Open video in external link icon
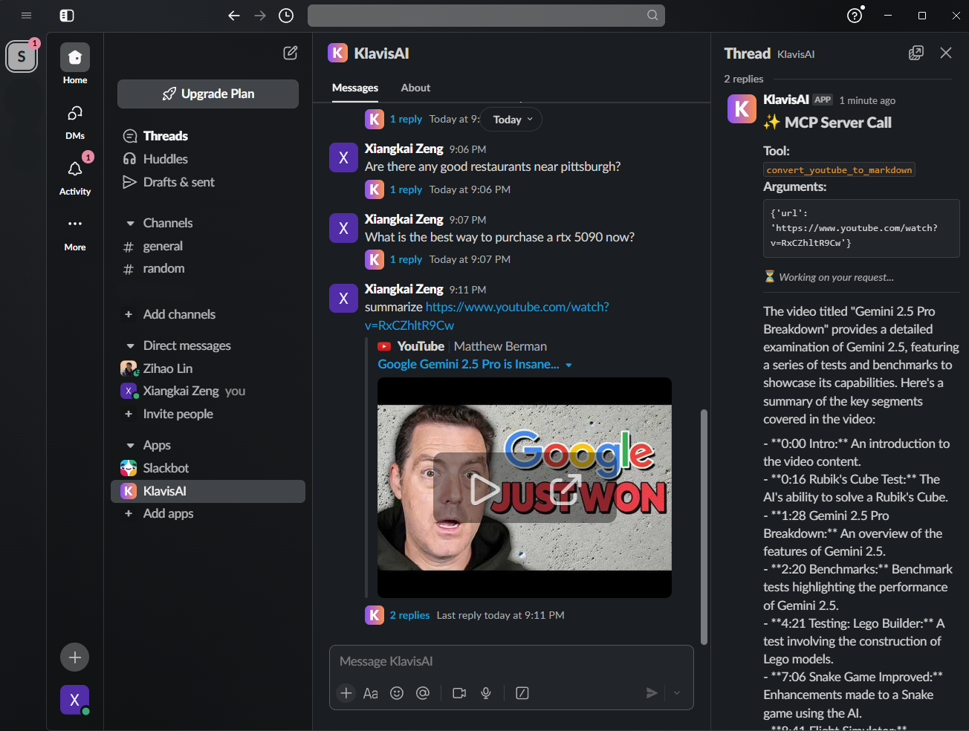Viewport: 969px width, 731px height. (565, 489)
